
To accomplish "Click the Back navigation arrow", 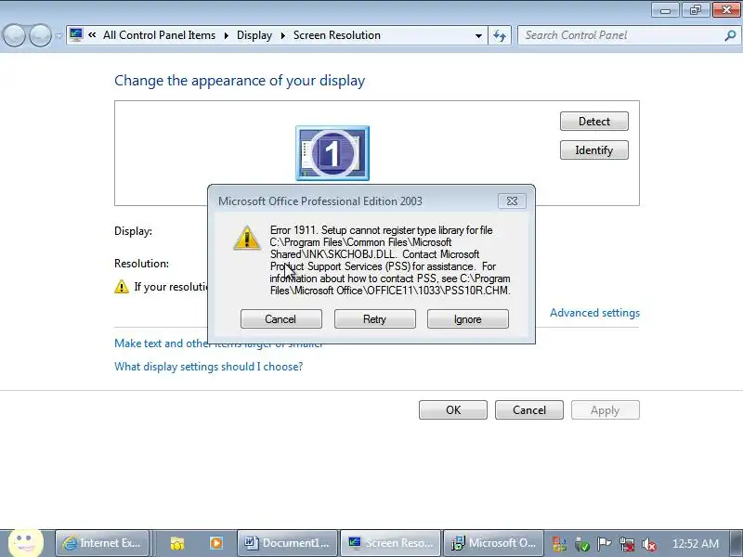I will (14, 35).
